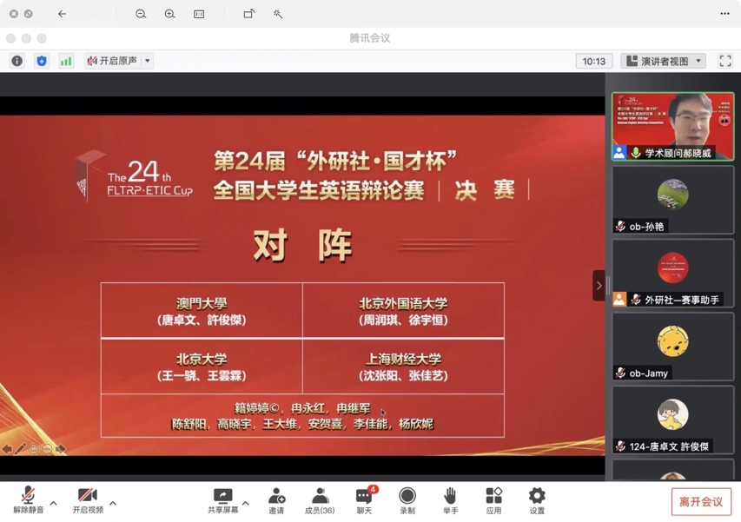Open the 邀请 invite icon

pos(276,500)
